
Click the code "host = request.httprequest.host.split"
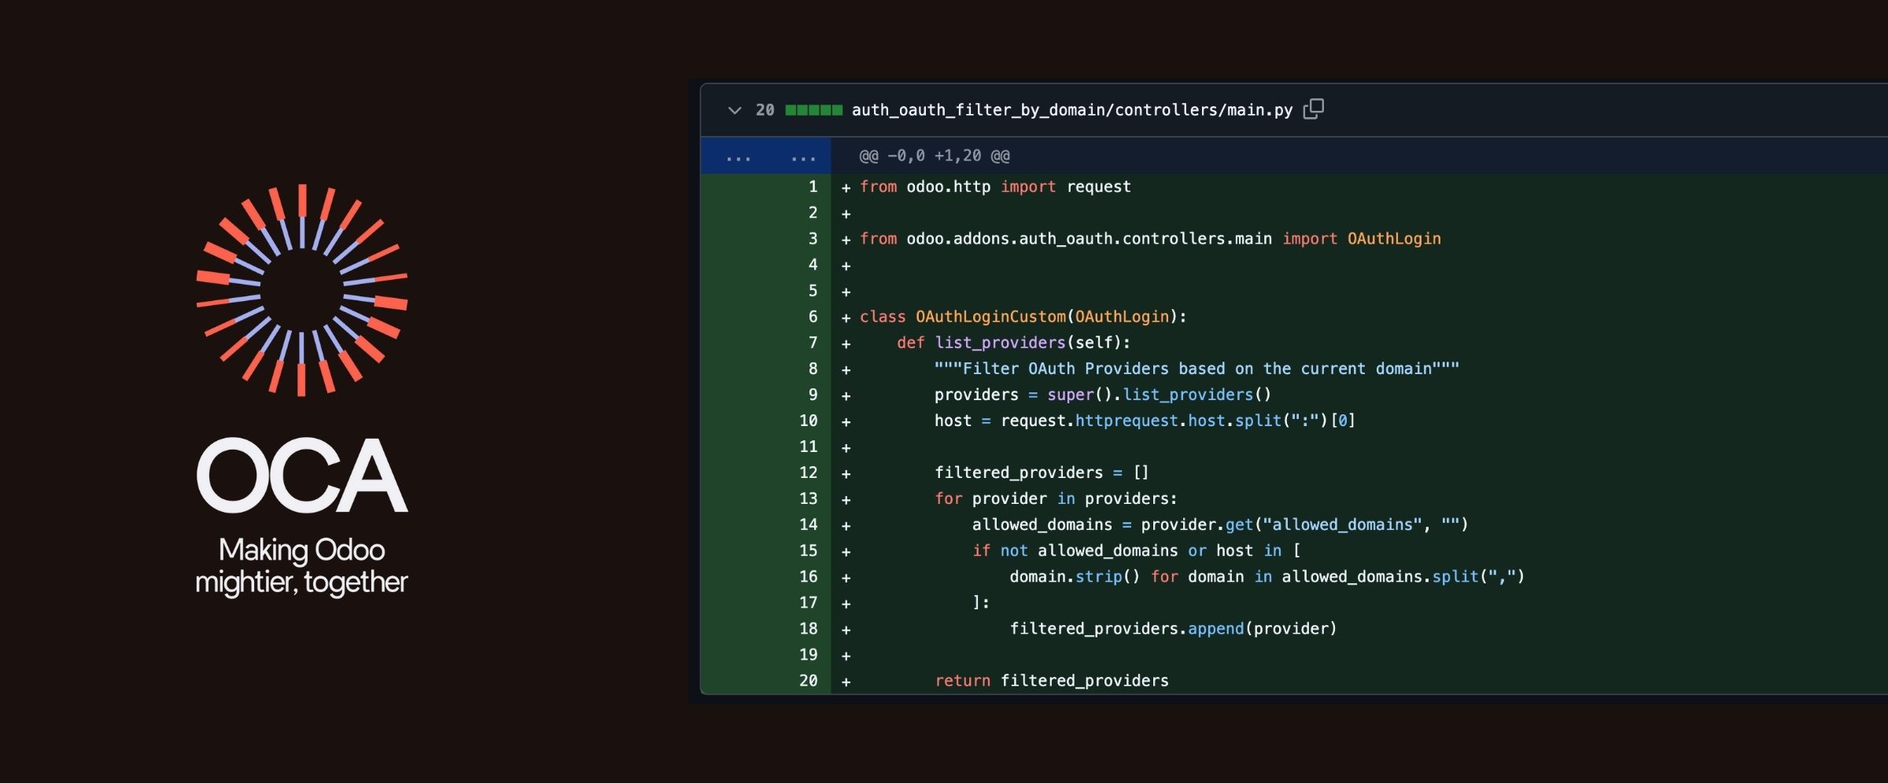(x=1108, y=421)
